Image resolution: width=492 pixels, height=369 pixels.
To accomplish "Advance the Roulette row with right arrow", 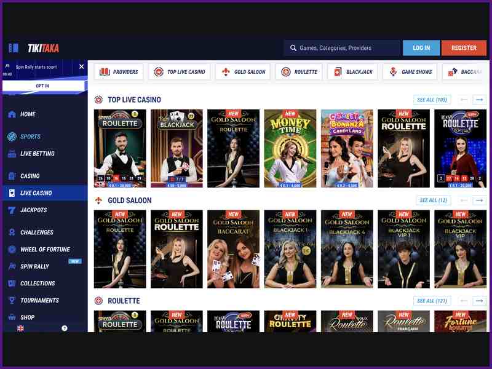I will click(480, 301).
